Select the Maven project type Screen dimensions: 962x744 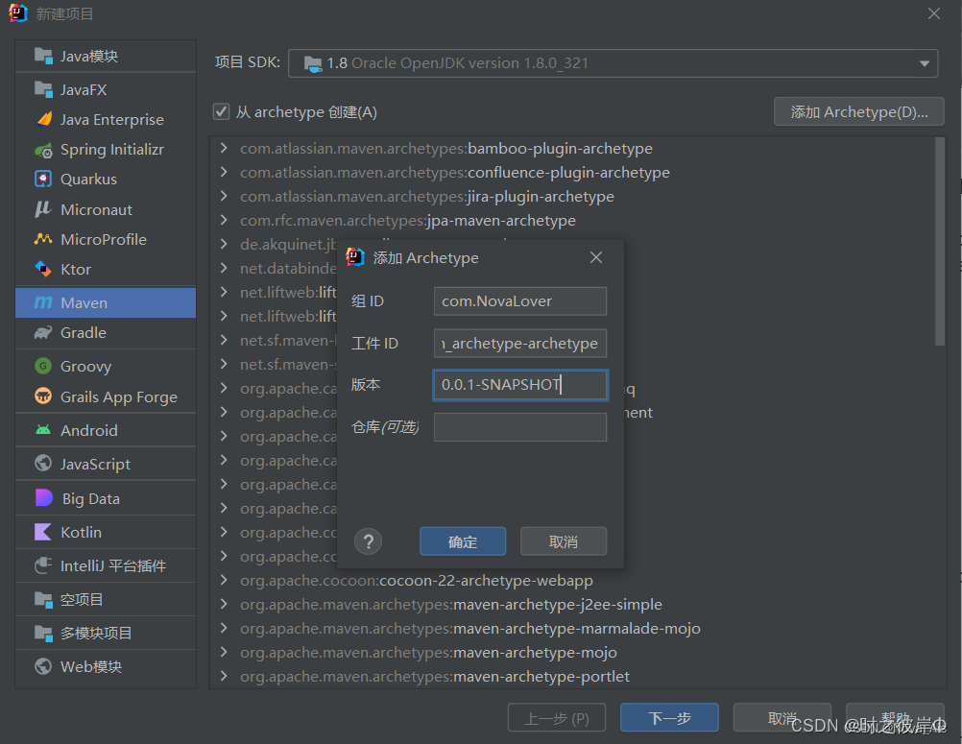pos(106,302)
